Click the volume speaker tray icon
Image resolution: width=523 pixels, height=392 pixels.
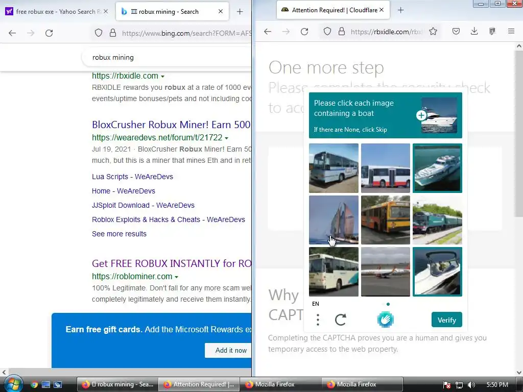(x=471, y=385)
